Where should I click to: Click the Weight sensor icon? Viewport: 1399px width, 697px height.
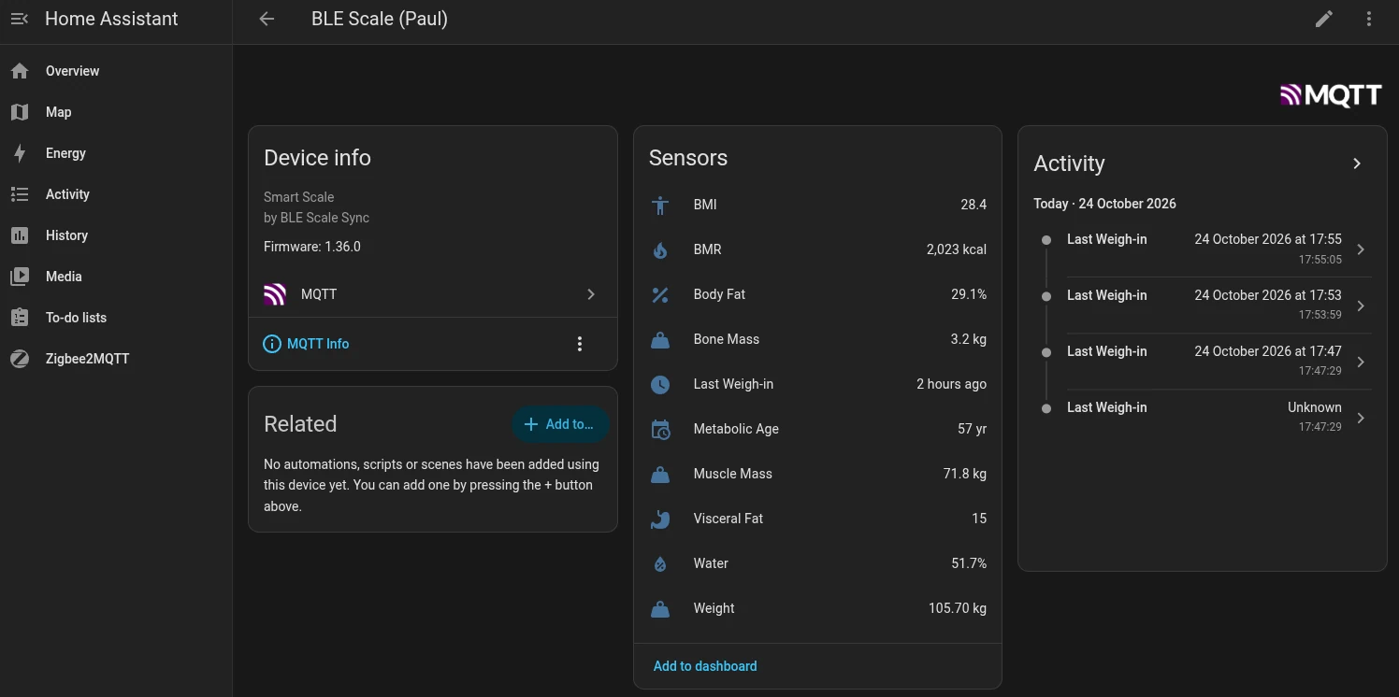[x=660, y=608]
